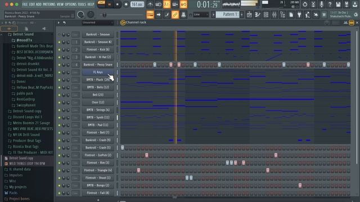Toggle the Channel rack view icon
Viewport: 360px width, 202px height.
pos(266,15)
